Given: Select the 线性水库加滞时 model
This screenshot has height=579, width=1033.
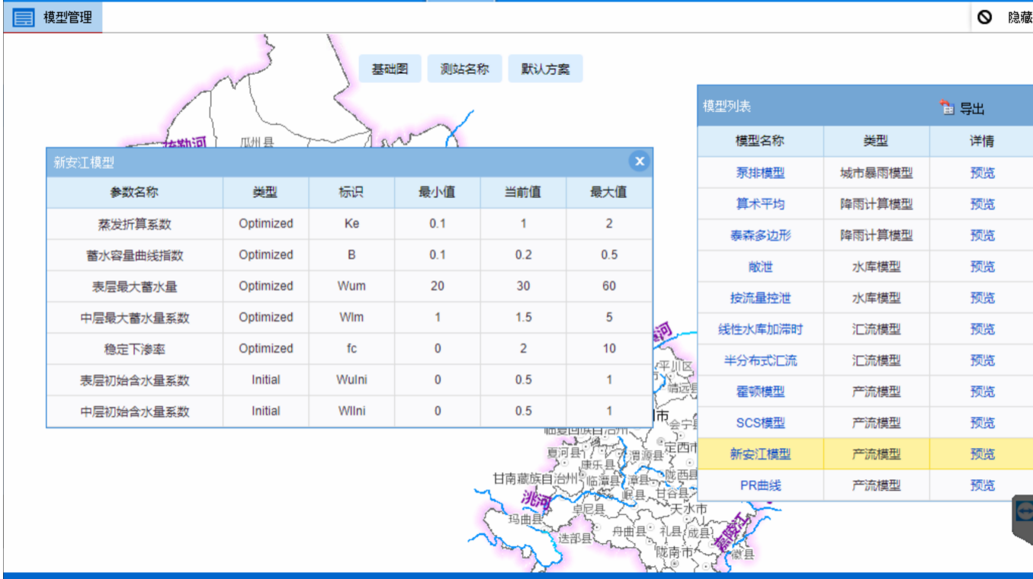Looking at the screenshot, I should 760,329.
